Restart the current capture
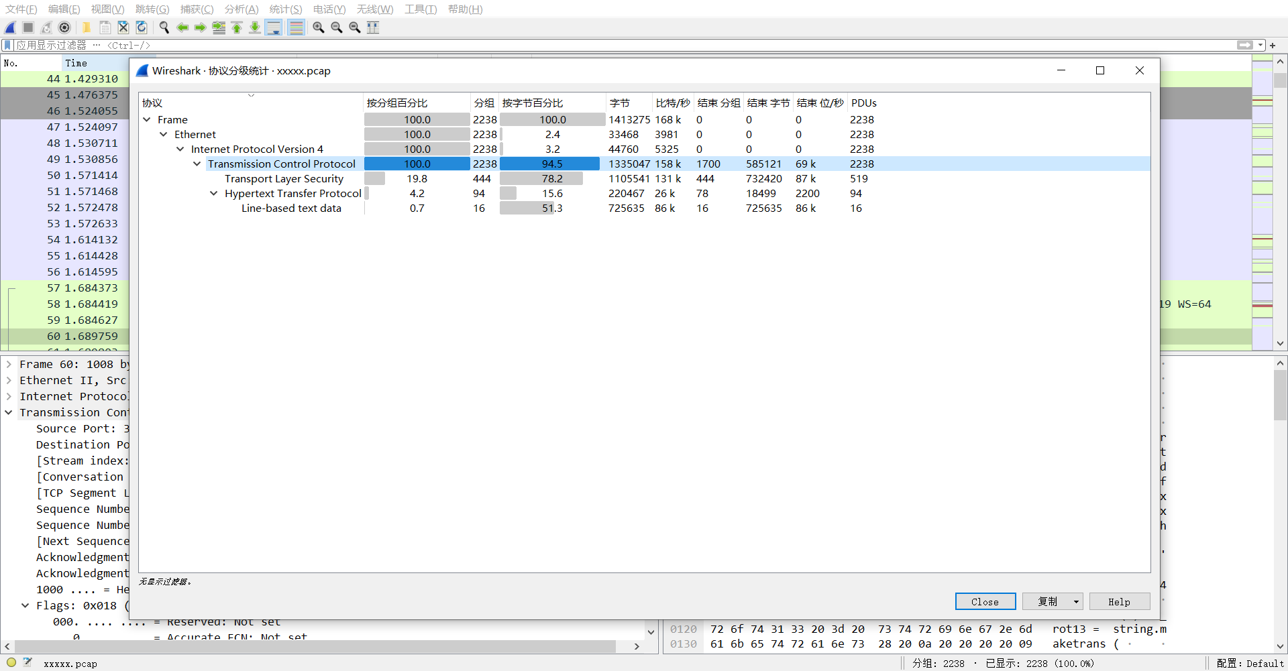This screenshot has width=1288, height=671. 46,27
